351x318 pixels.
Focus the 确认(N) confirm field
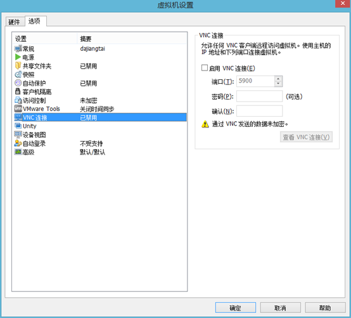[x=259, y=111]
